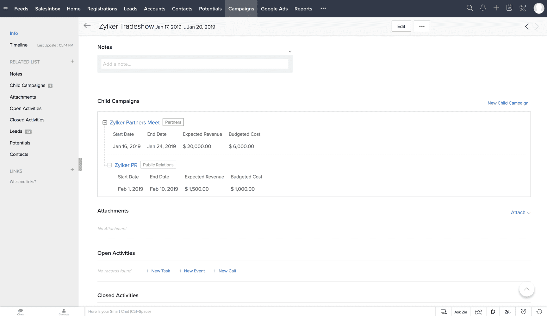
Task: Expand the Notes options chevron
Action: 290,52
